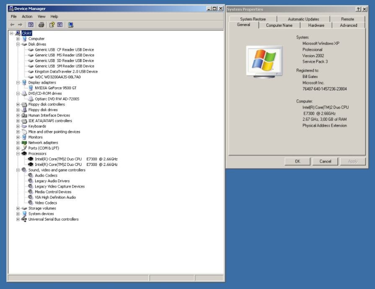Click the OK button in System Properties
375x289 pixels.
tap(297, 161)
